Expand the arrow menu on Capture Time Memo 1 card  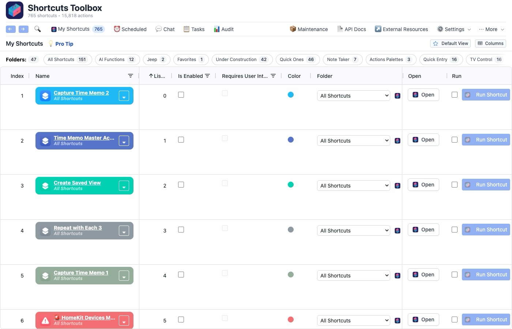coord(124,276)
